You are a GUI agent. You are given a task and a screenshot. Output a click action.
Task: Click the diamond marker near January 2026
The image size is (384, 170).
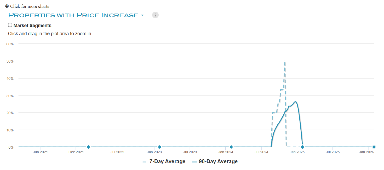(x=374, y=147)
